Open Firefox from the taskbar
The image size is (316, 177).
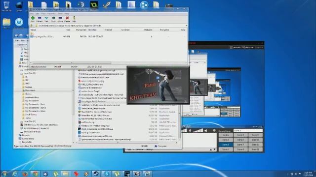25,174
